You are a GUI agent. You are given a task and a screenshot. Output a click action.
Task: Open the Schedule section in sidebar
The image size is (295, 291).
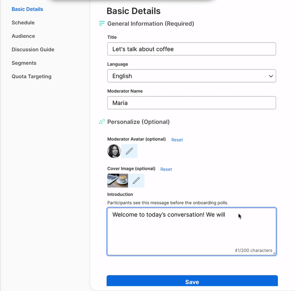[x=23, y=23]
